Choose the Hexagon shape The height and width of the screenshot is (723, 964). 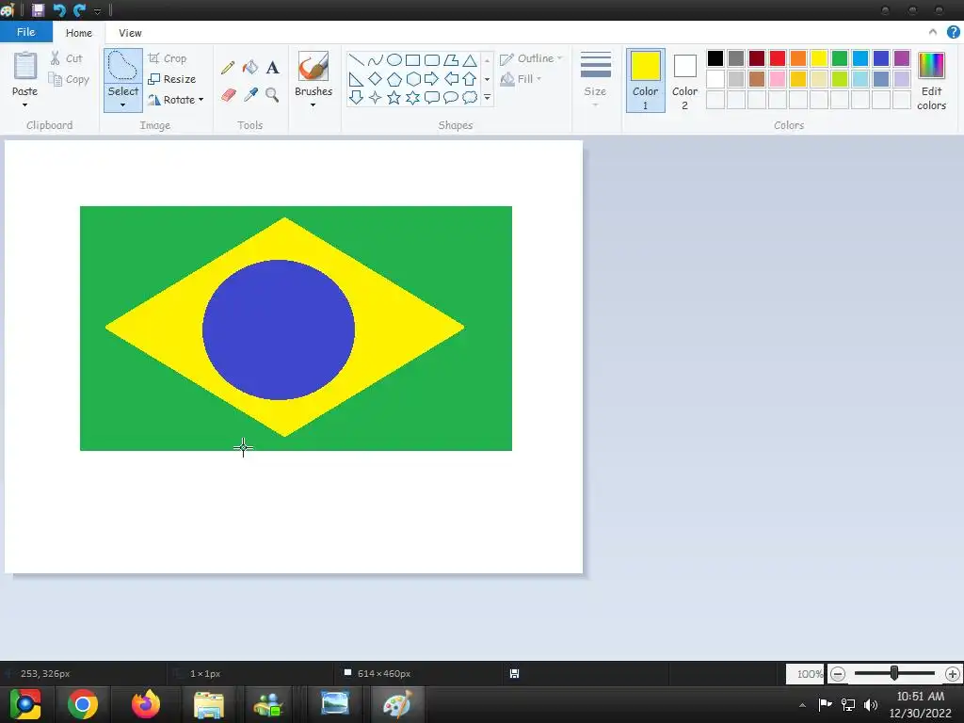pyautogui.click(x=413, y=79)
